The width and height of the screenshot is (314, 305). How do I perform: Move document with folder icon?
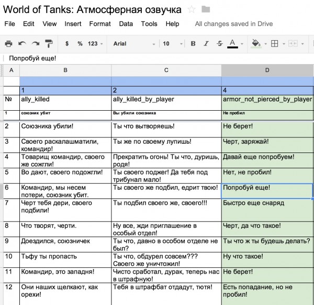(x=206, y=9)
